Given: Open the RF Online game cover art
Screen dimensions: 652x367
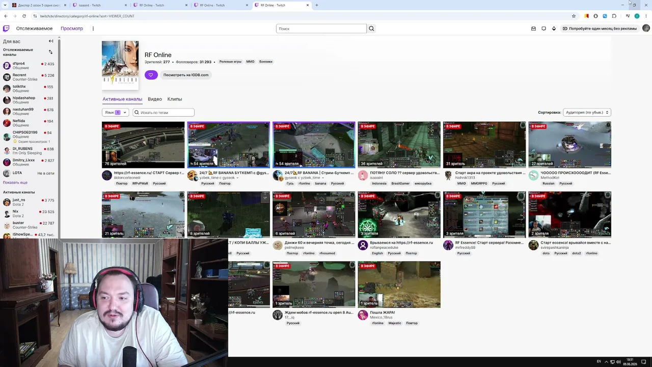Looking at the screenshot, I should 120,65.
